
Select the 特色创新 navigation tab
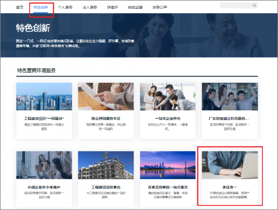41,7
